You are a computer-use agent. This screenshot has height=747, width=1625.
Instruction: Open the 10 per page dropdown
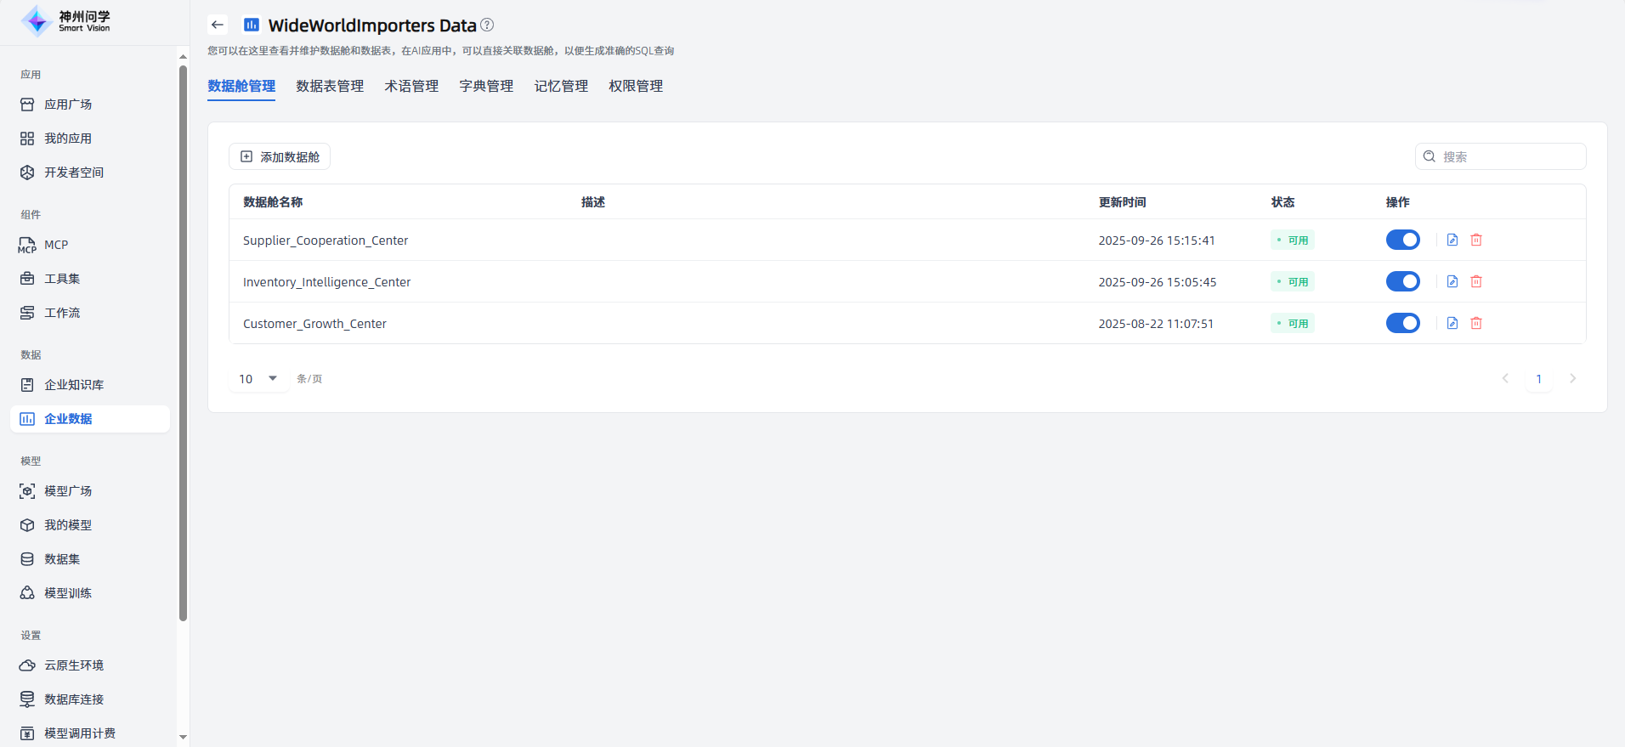[x=258, y=378]
